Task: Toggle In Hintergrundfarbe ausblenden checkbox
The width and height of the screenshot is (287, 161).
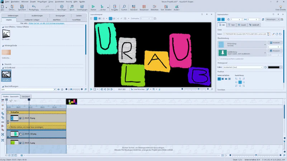Action: 218,59
